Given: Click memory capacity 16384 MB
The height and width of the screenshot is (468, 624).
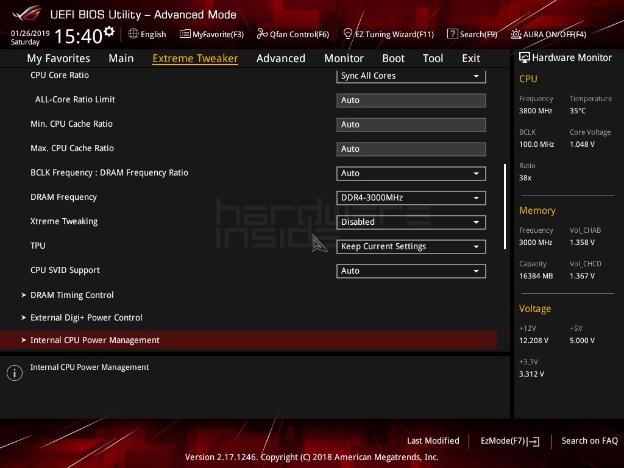Looking at the screenshot, I should [536, 276].
